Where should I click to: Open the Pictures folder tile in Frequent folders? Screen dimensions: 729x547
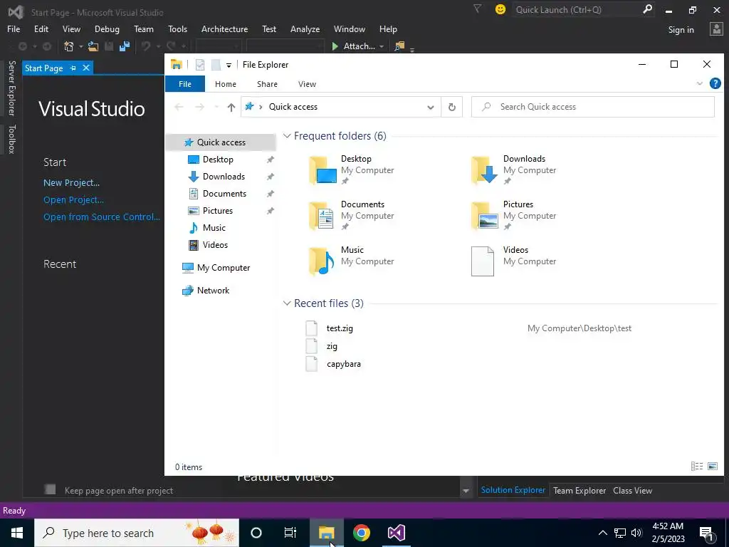(515, 215)
